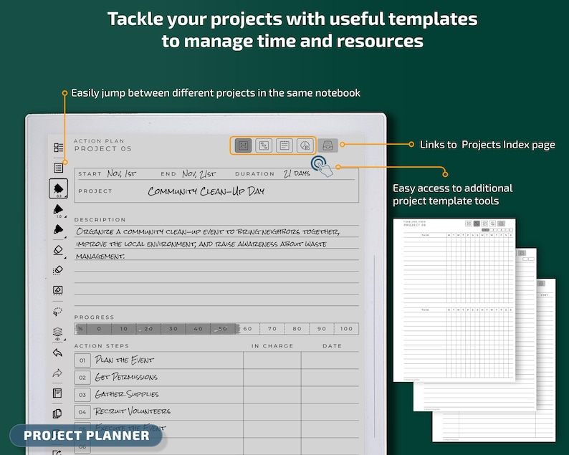
Task: Select the Eraser tool
Action: [x=59, y=250]
